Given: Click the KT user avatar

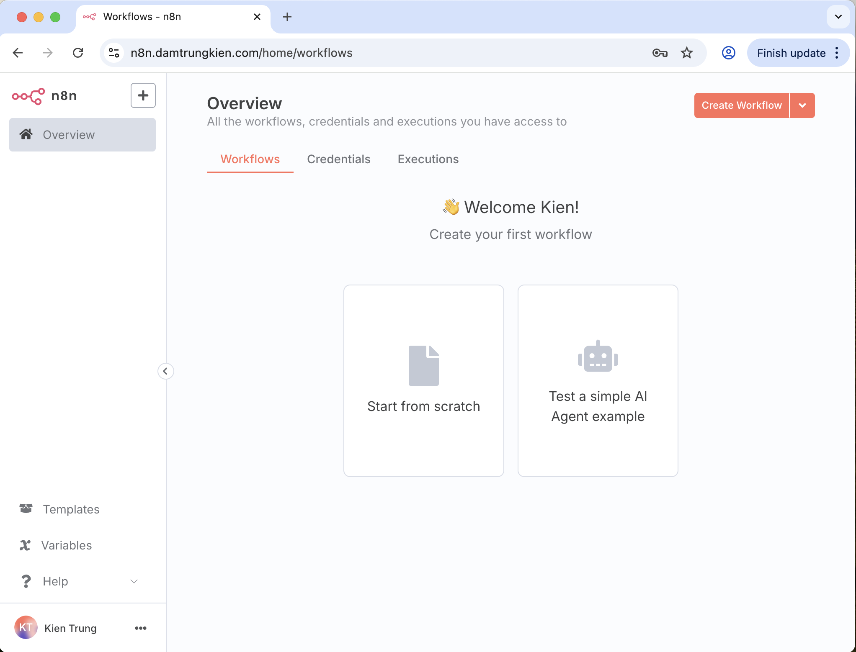Looking at the screenshot, I should pos(26,627).
